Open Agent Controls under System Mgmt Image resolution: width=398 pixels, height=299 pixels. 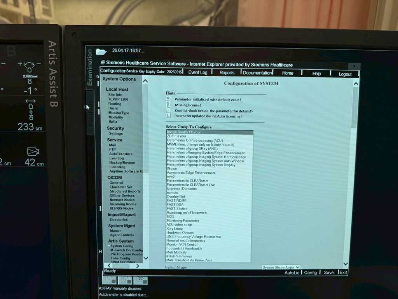(x=122, y=235)
